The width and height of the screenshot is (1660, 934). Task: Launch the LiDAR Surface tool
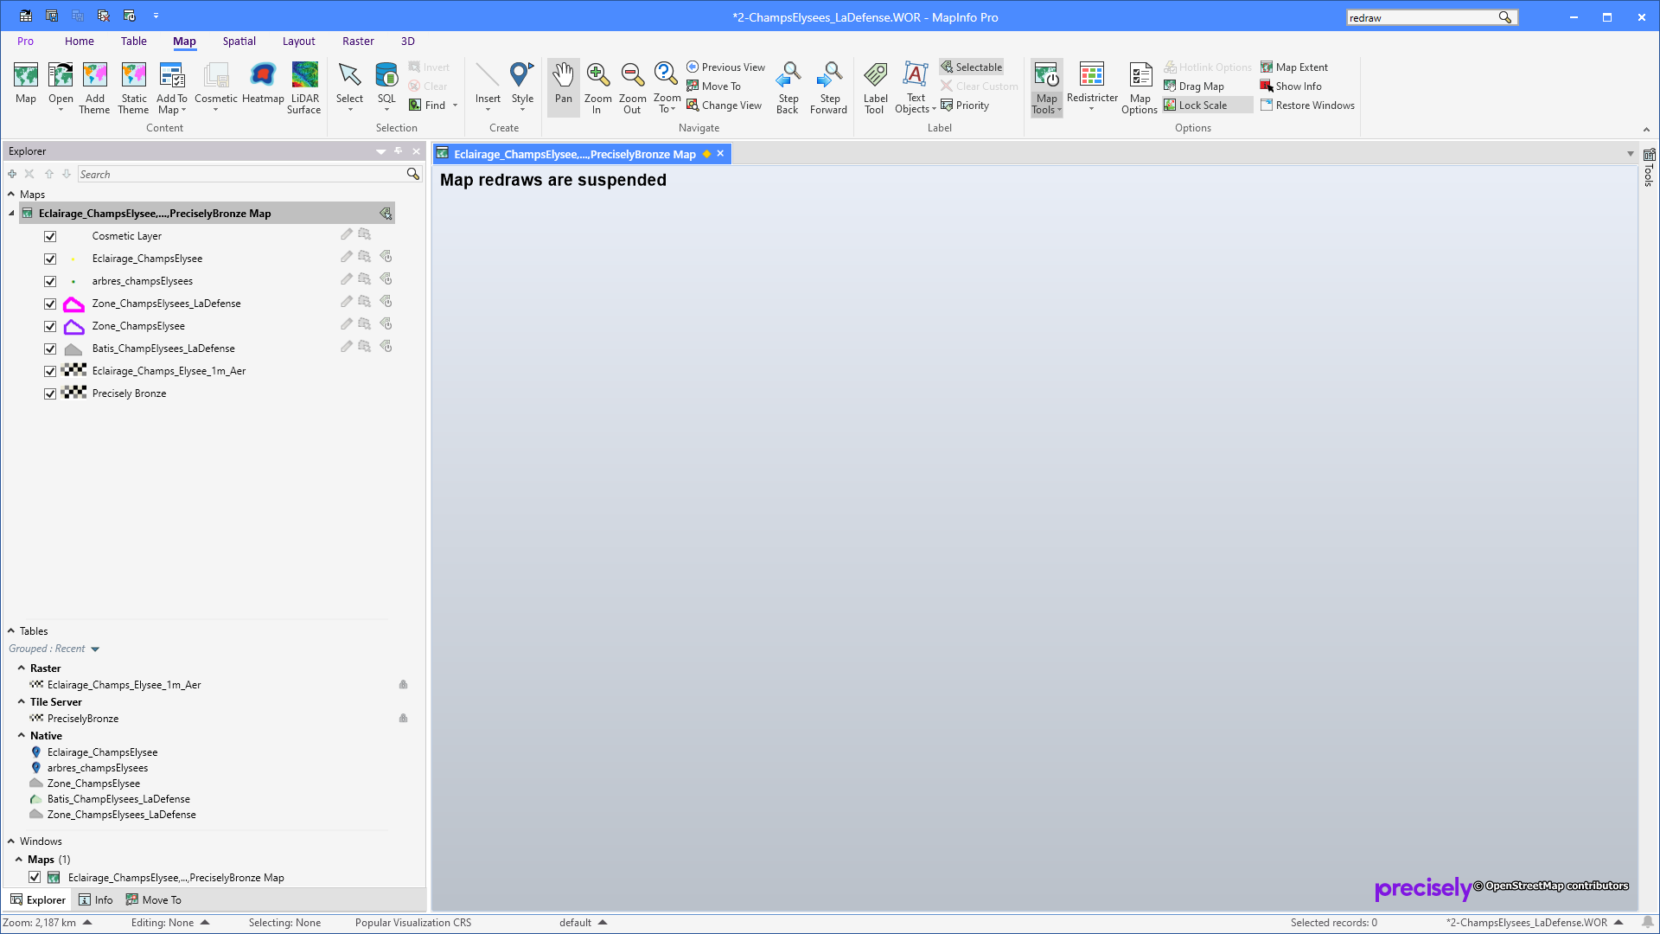tap(304, 87)
